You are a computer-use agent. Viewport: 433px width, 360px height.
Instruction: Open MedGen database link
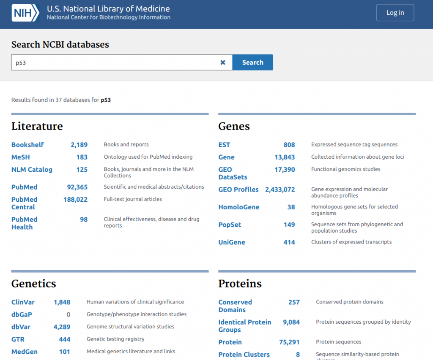pyautogui.click(x=25, y=352)
